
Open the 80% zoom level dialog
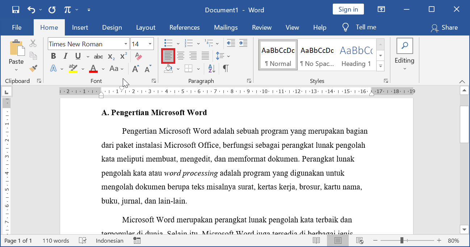[x=453, y=240]
